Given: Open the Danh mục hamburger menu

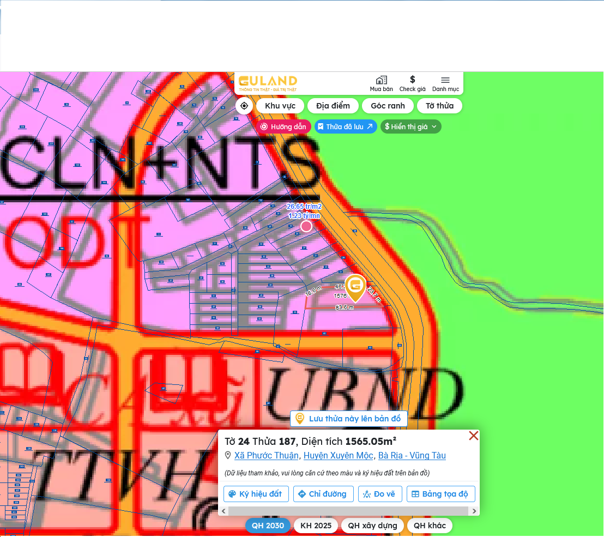Looking at the screenshot, I should pyautogui.click(x=445, y=83).
